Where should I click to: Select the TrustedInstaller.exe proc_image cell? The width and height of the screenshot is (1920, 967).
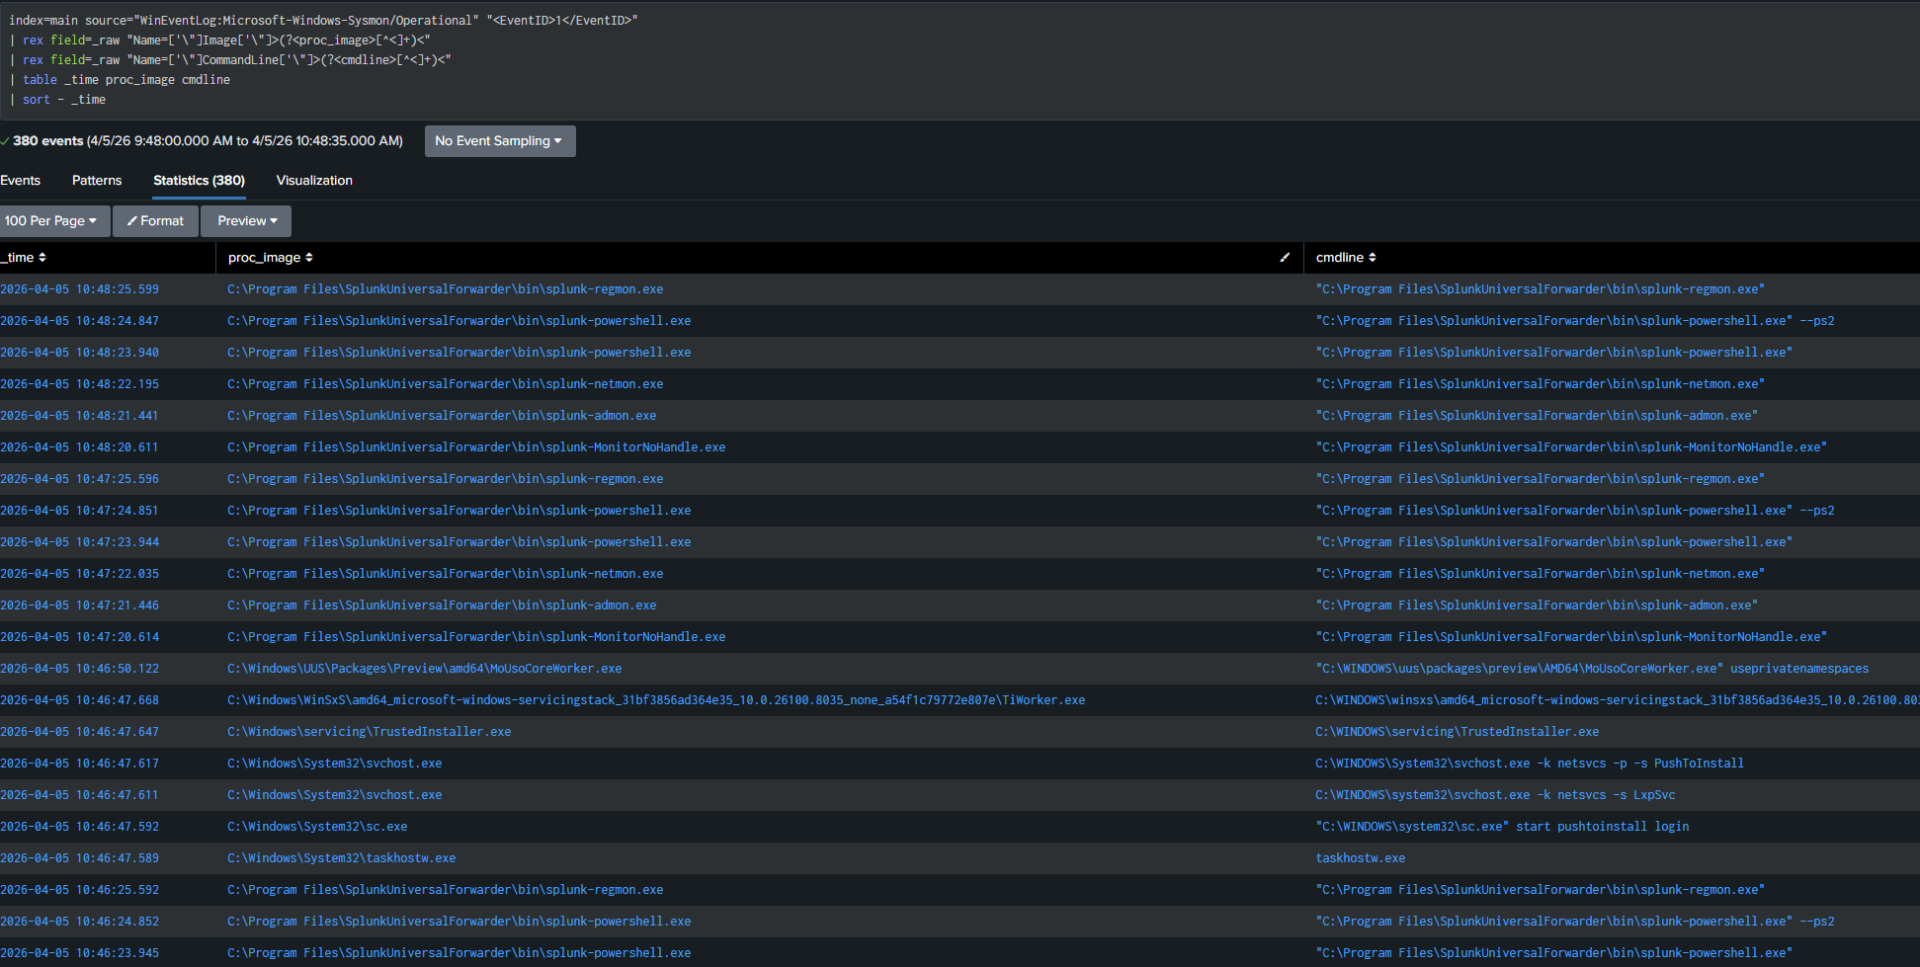(370, 732)
